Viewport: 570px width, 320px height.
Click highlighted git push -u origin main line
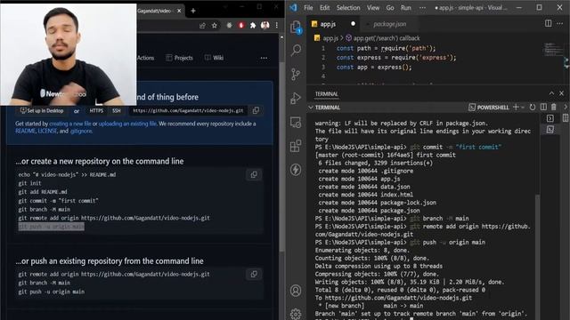click(x=52, y=227)
